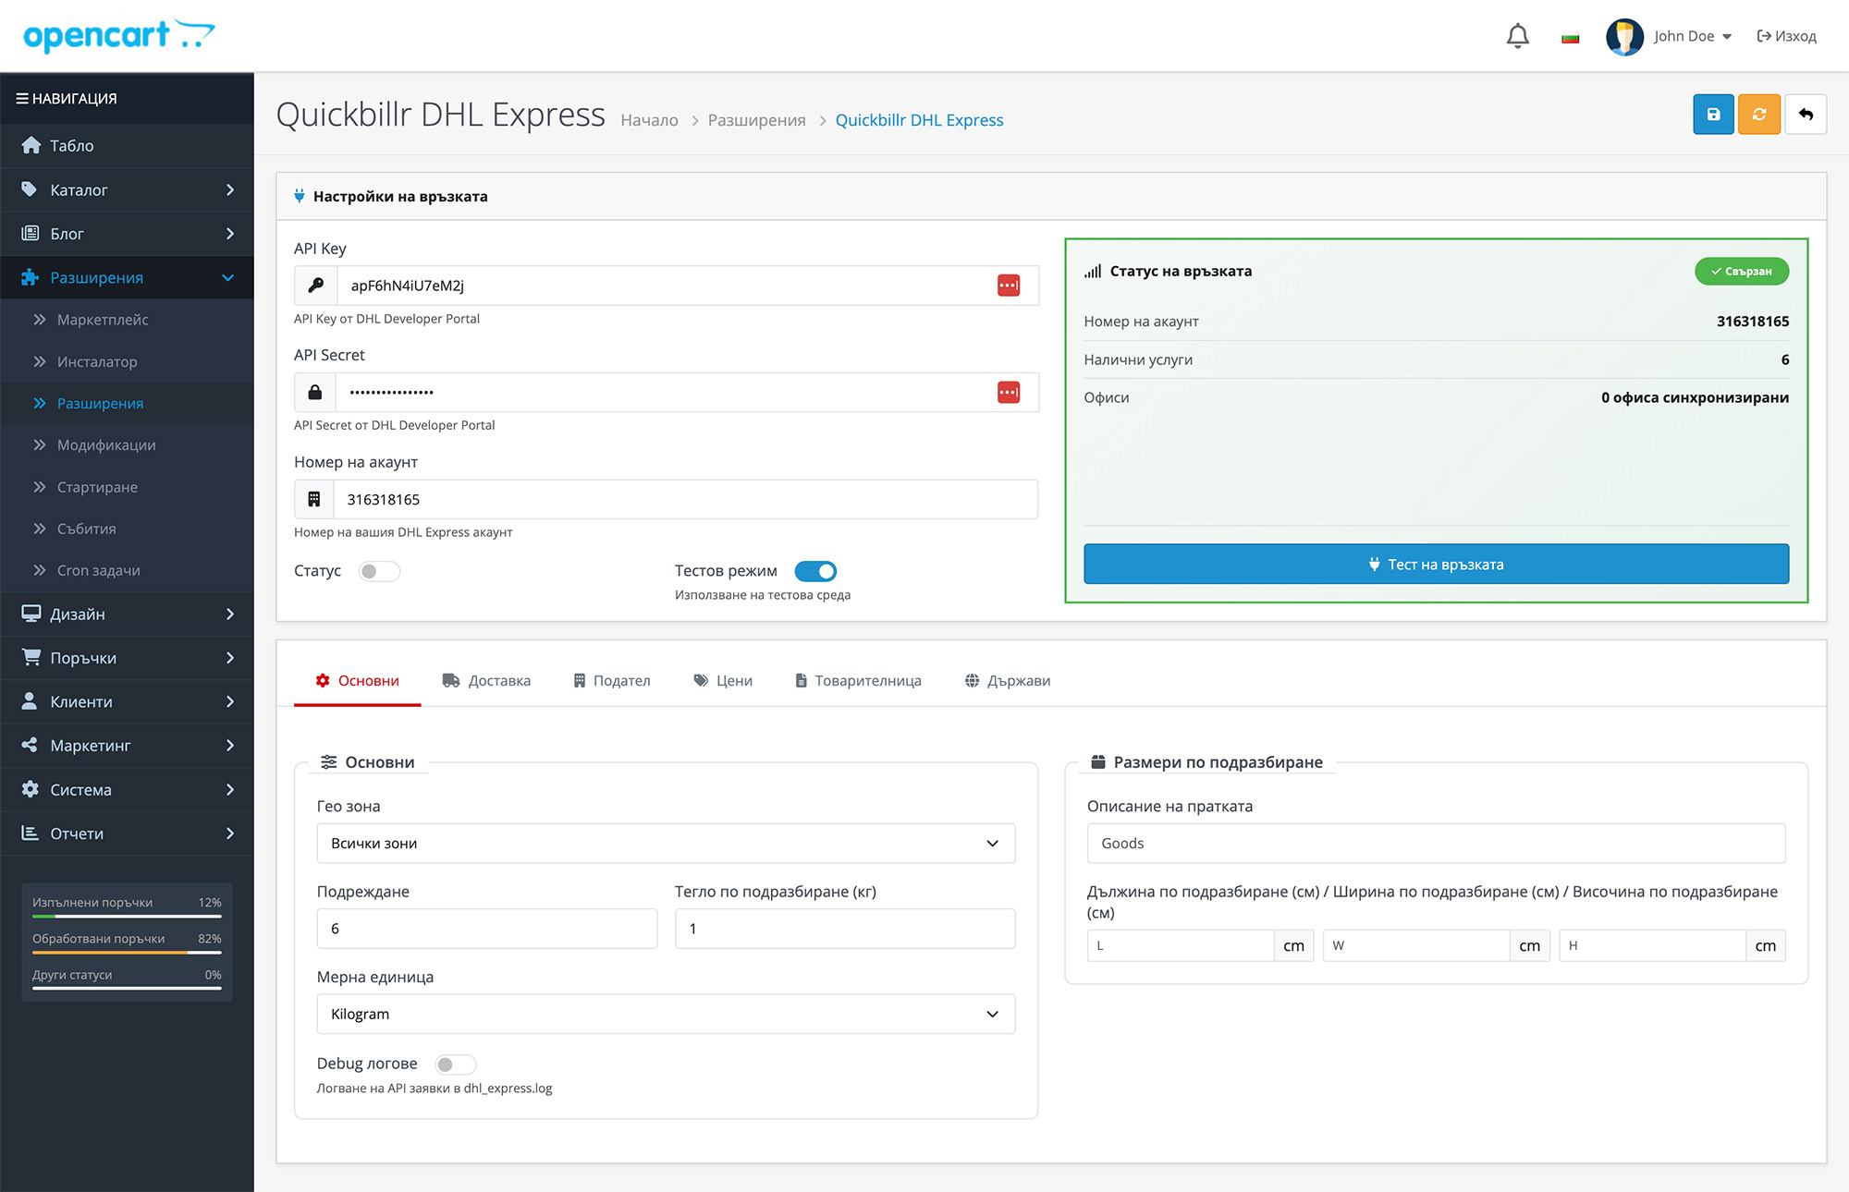Viewport: 1849px width, 1192px height.
Task: Click the home icon next to Табло
Action: pos(31,146)
